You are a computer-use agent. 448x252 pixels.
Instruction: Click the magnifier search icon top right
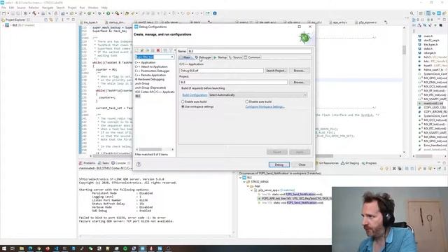click(412, 13)
